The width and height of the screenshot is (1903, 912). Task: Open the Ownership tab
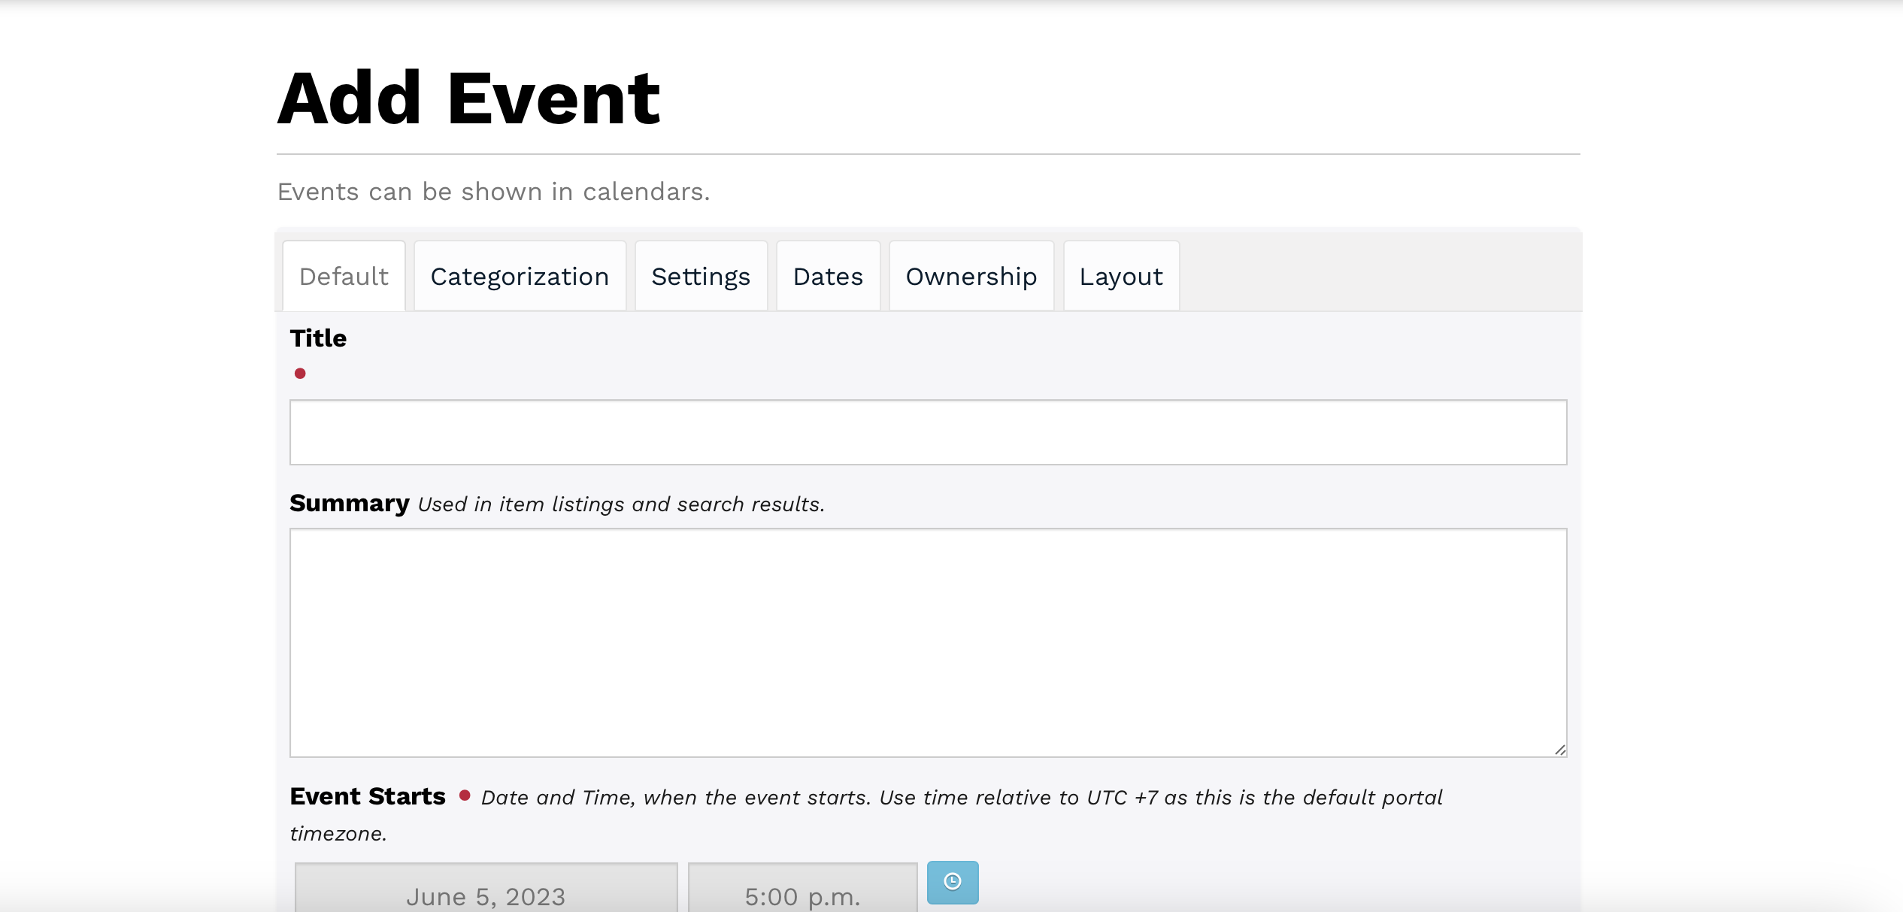tap(971, 277)
